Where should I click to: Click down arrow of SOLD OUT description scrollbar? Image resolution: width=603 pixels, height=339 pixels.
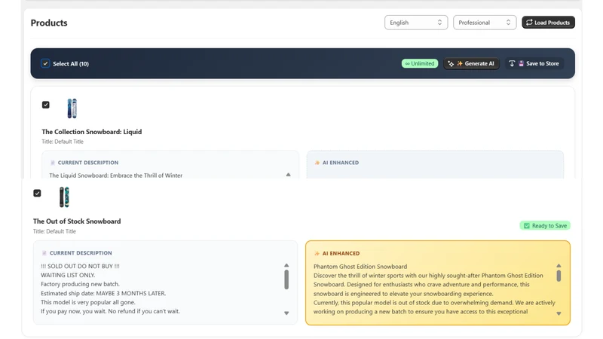[x=286, y=313]
